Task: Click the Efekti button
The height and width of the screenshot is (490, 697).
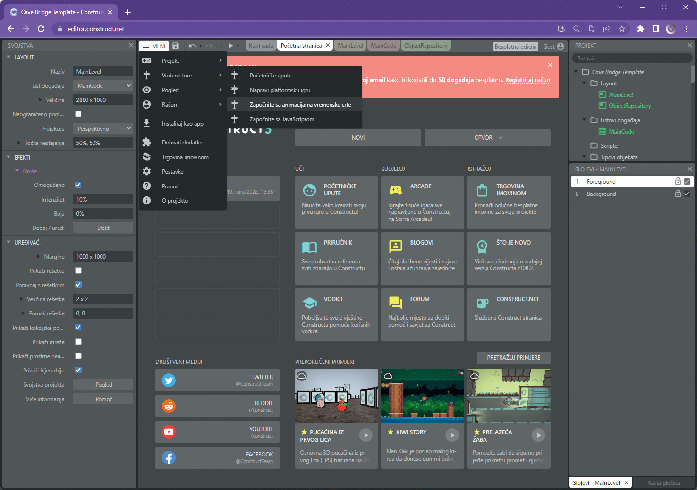Action: (x=103, y=228)
